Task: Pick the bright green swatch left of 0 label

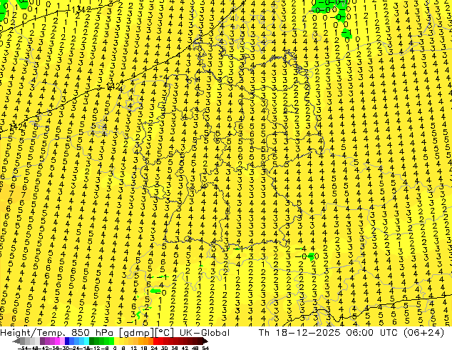Action: pos(111,341)
